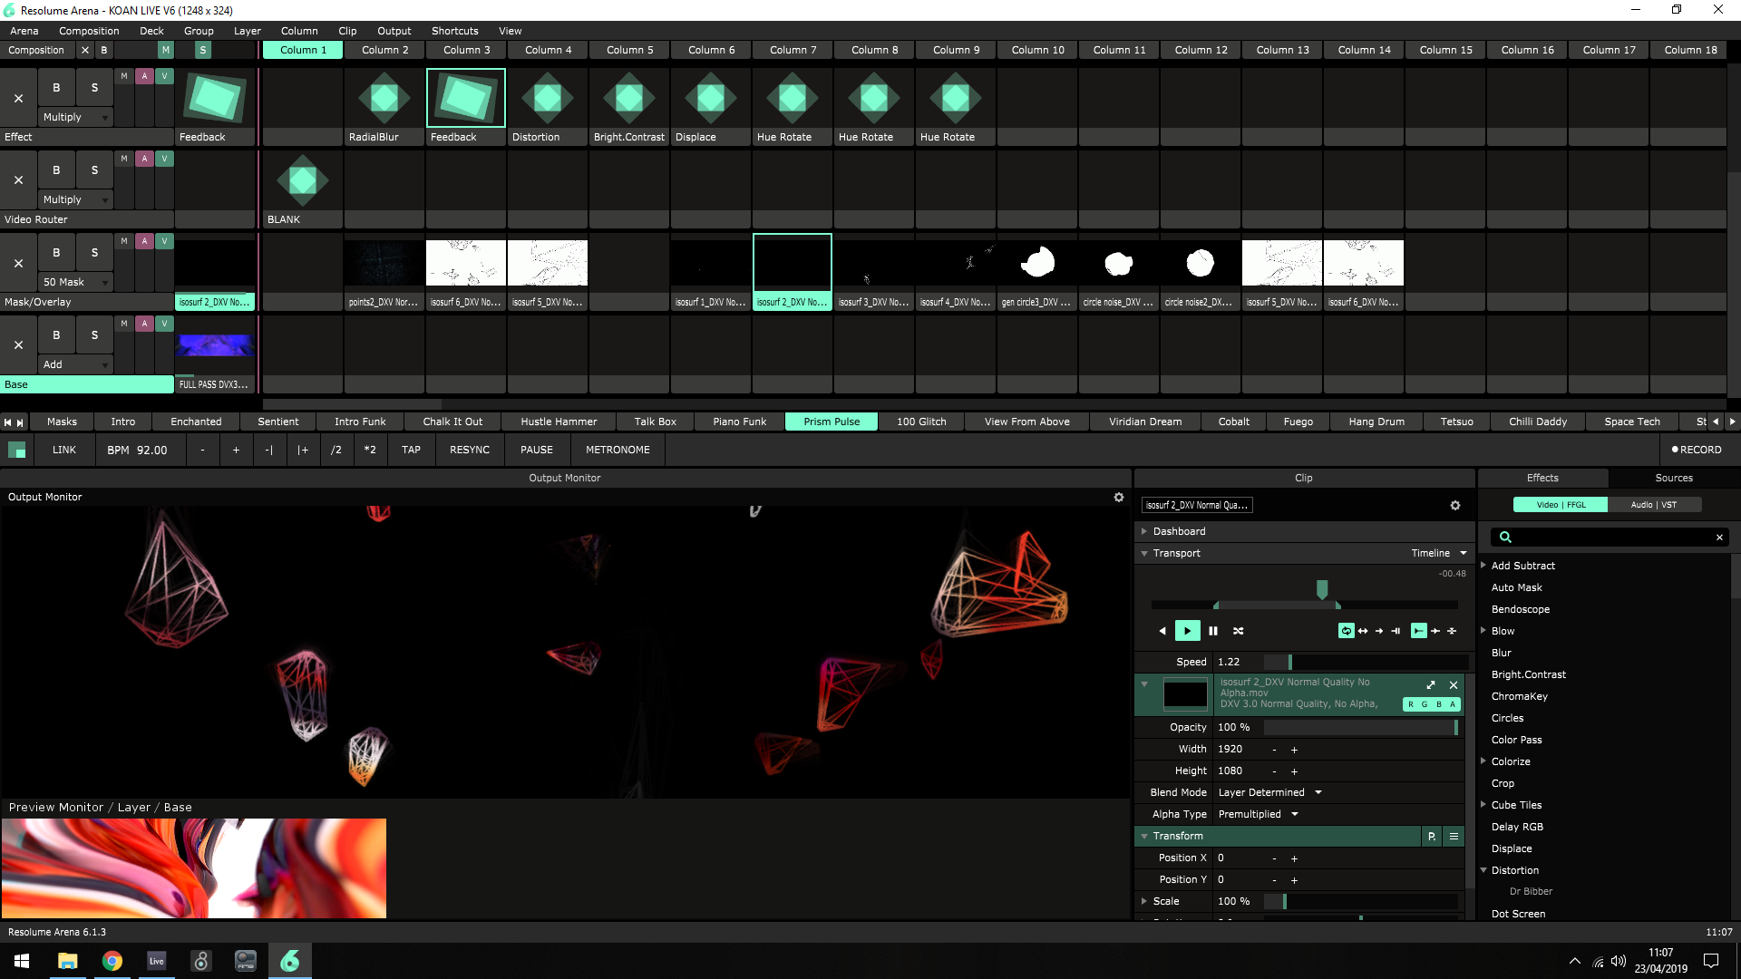Toggle Bypass on the Effect layer

[x=56, y=88]
